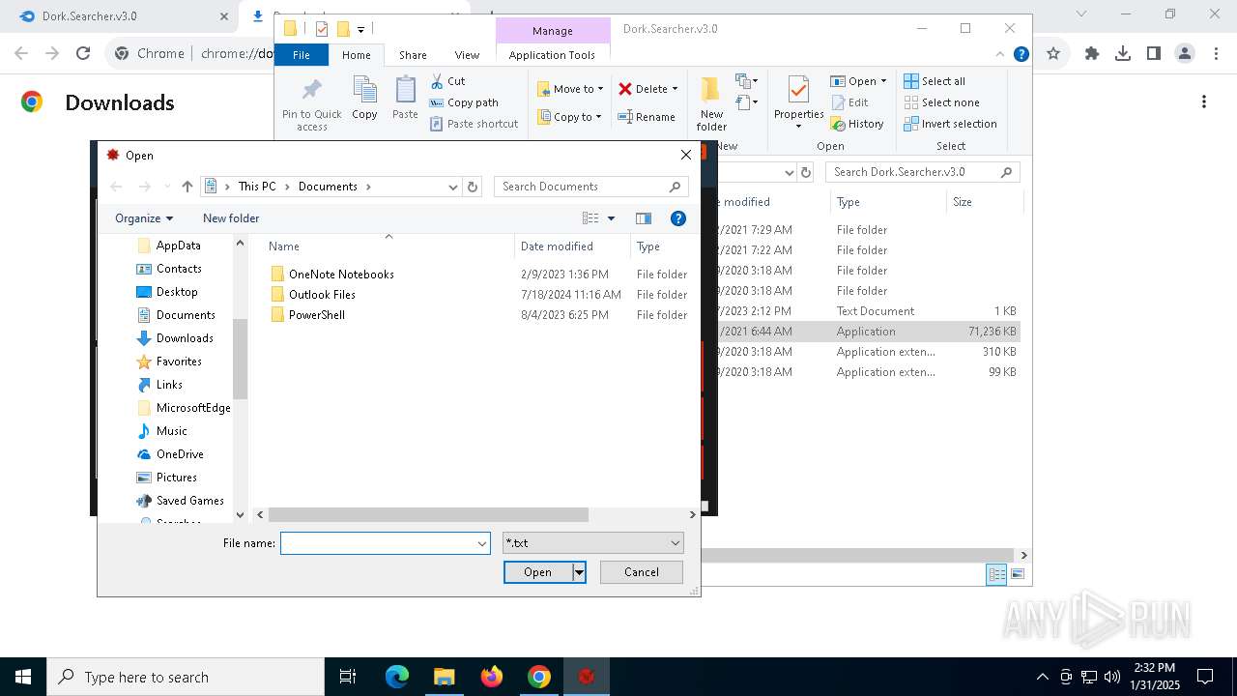Sort by Date modified column in dialog
The height and width of the screenshot is (696, 1237).
pos(572,246)
